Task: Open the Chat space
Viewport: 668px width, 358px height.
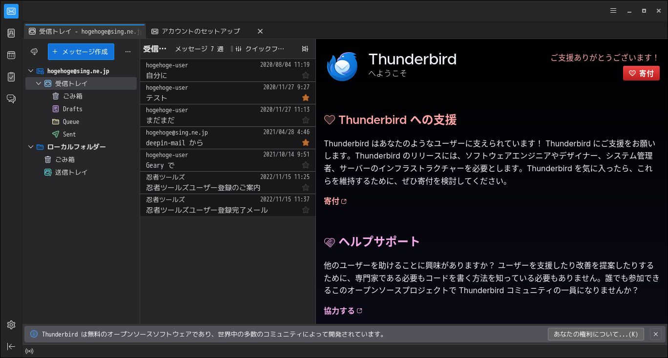Action: (11, 99)
